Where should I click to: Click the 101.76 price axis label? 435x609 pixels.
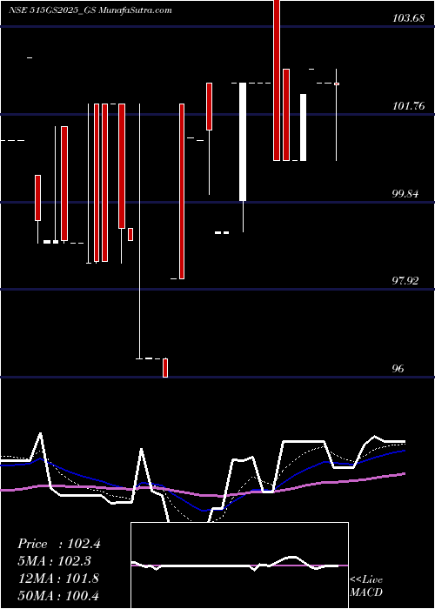(x=408, y=106)
